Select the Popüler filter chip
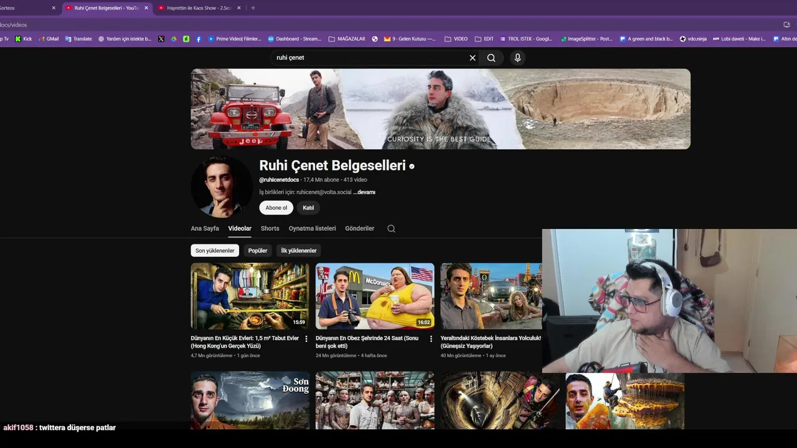Screen dimensions: 797x448 point(258,251)
